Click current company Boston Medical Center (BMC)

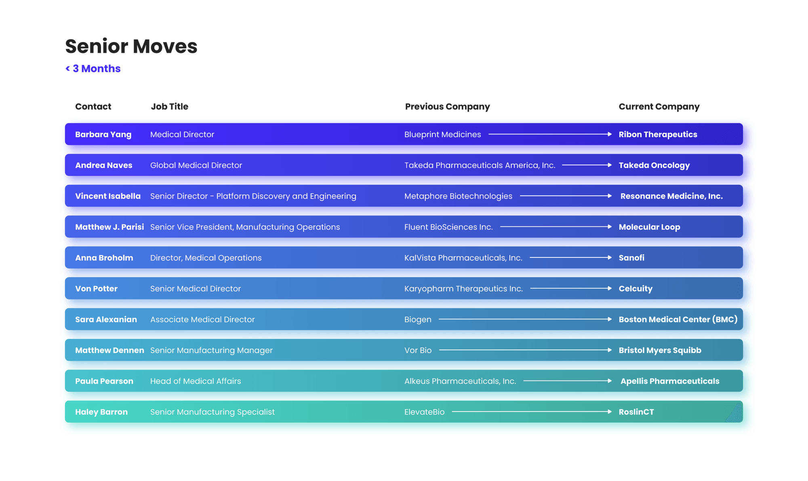678,320
